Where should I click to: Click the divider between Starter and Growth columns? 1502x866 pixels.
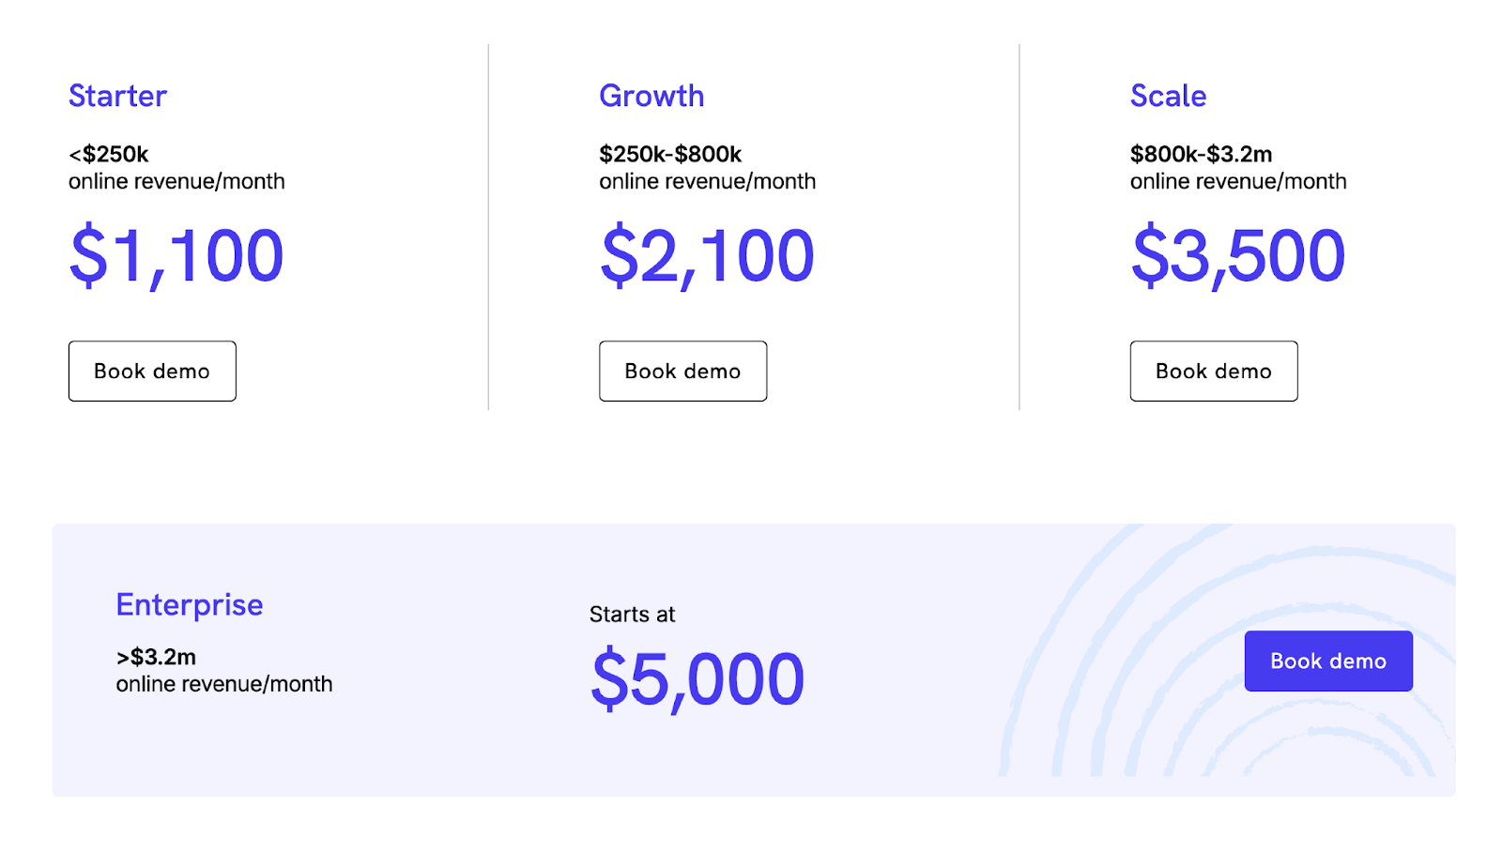pos(487,225)
